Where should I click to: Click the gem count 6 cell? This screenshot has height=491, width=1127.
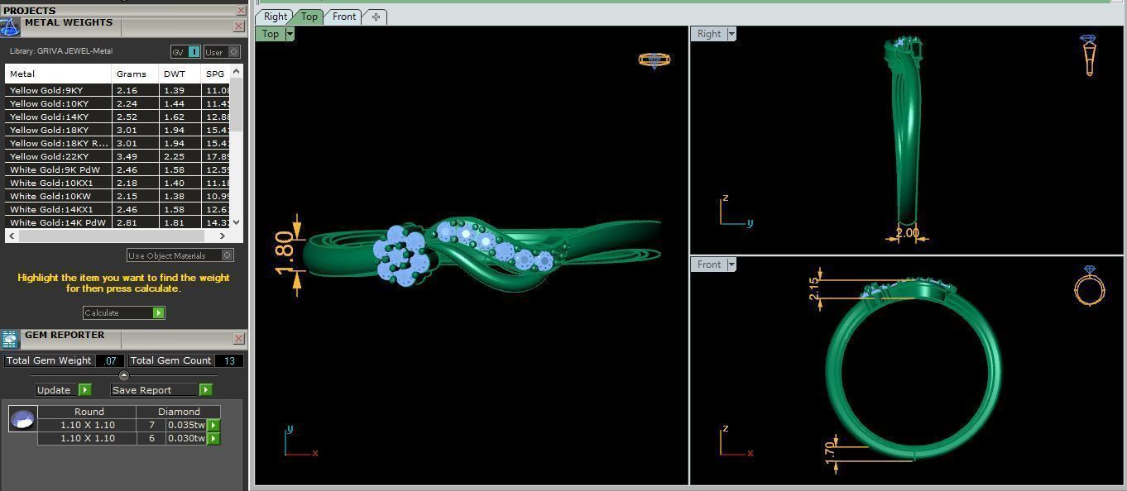[151, 438]
